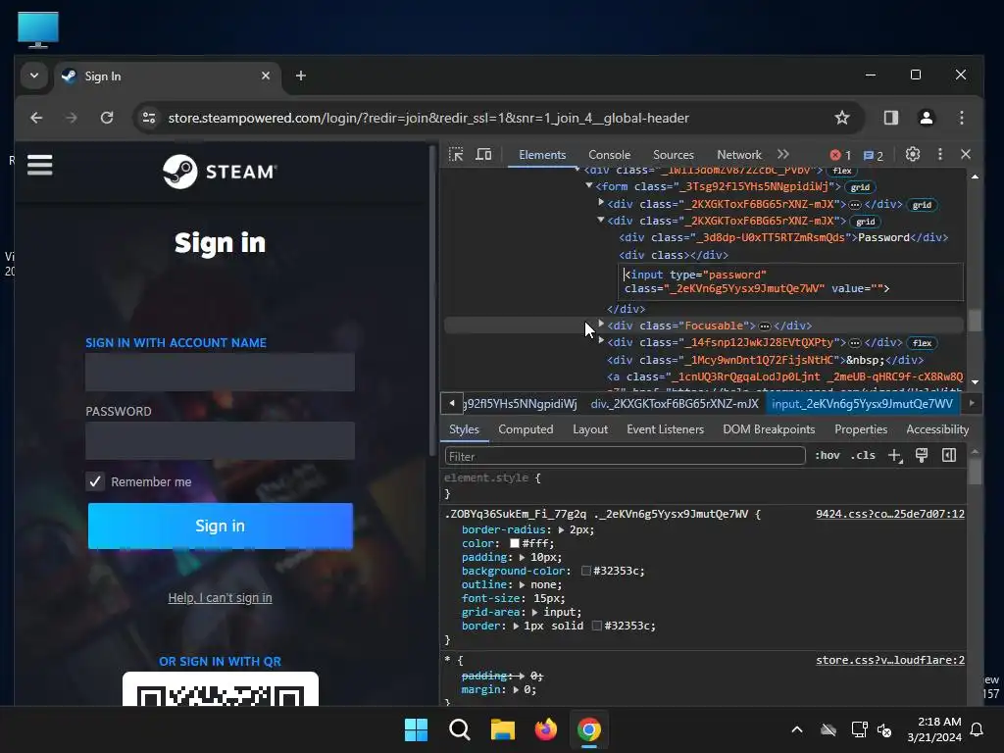Activate the element inspector picker icon
The width and height of the screenshot is (1004, 753).
click(456, 154)
